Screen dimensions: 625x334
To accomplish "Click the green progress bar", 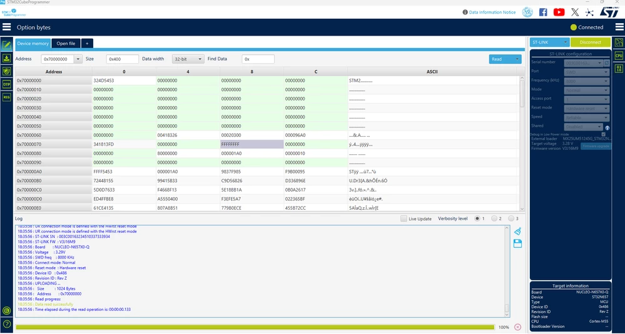I will 255,327.
